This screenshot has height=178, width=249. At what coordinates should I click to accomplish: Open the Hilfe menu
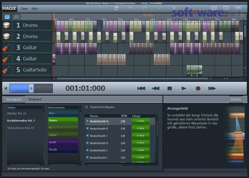tap(34, 9)
